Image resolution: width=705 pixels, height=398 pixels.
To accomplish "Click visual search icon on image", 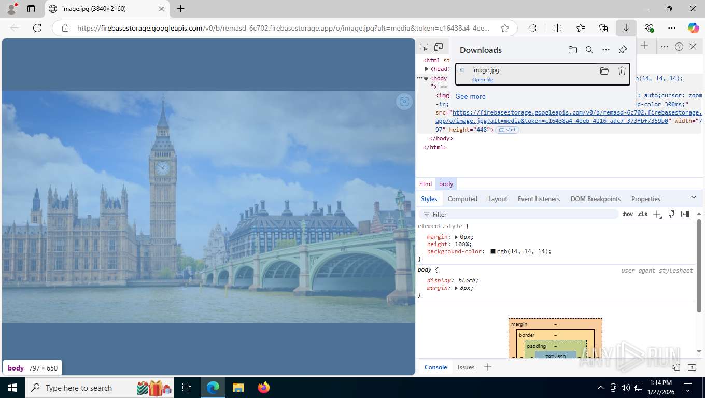I will 404,102.
